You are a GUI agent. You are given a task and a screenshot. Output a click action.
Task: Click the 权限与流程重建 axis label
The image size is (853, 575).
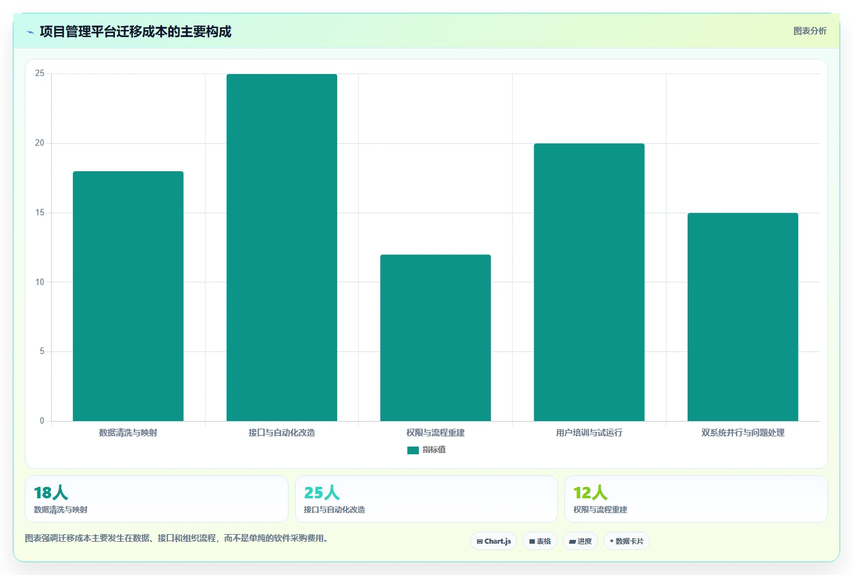coord(435,433)
